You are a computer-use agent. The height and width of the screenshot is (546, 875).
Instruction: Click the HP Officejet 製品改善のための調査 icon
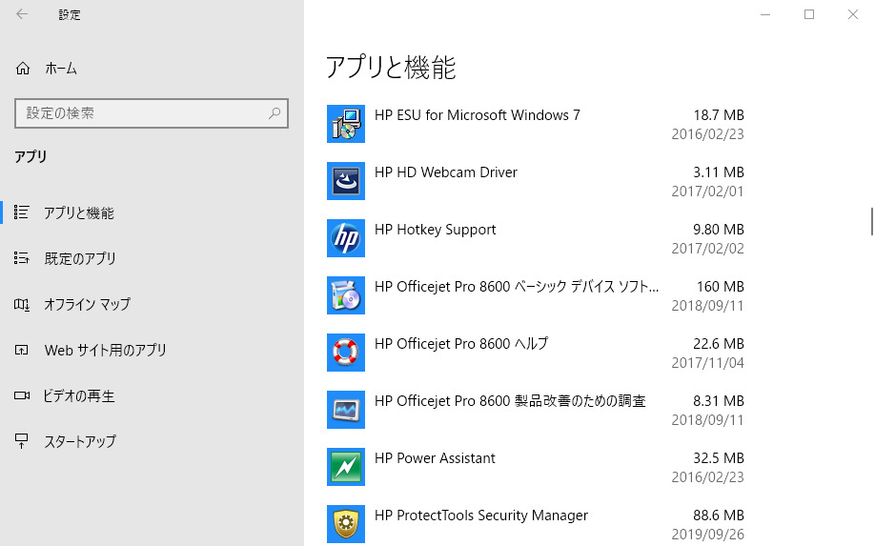pos(345,410)
